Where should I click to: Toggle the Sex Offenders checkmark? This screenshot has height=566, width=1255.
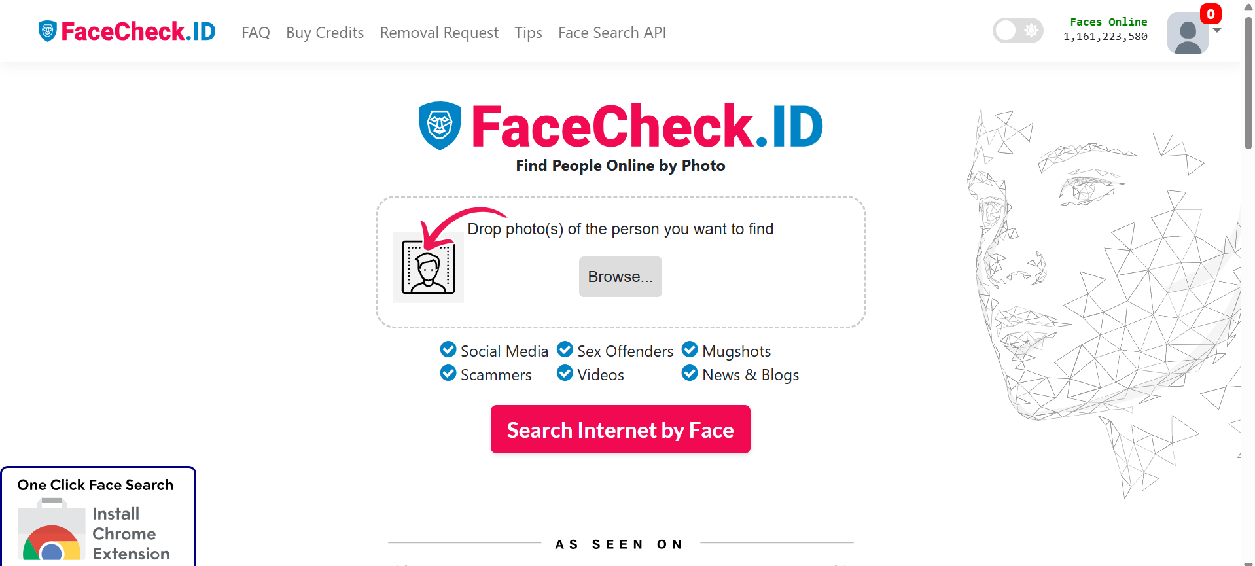[565, 350]
